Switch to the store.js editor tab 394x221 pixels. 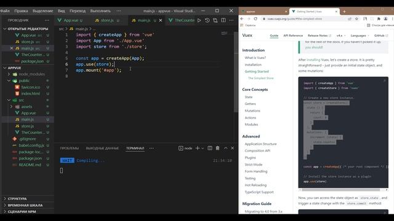tap(107, 20)
